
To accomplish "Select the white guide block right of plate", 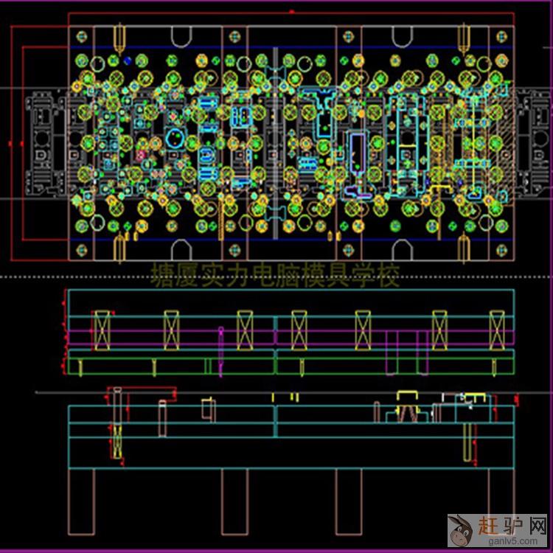I will pos(532,144).
